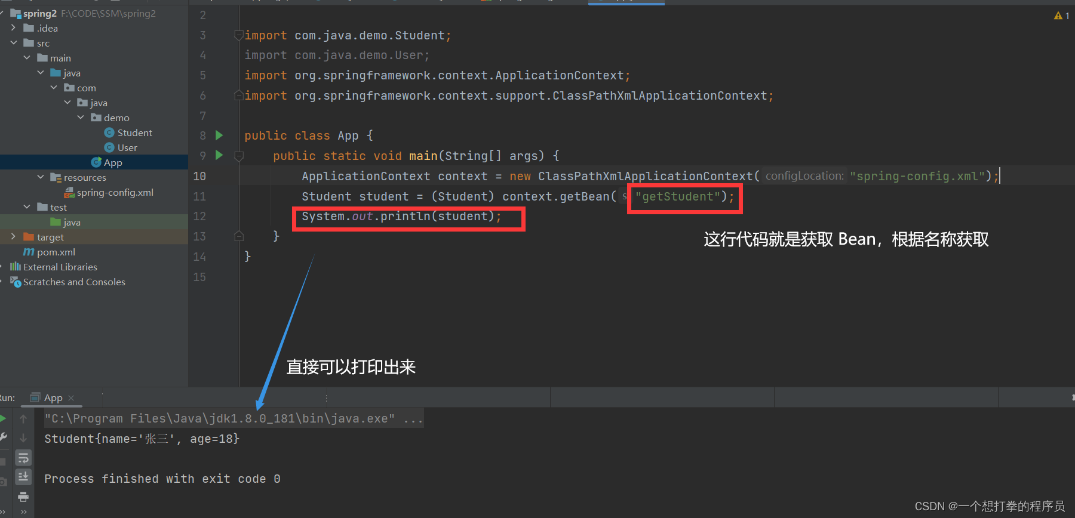Click the Maven pom.xml file icon

point(29,252)
